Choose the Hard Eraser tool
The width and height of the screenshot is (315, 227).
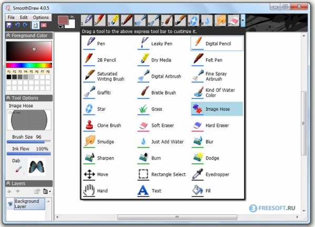(x=217, y=125)
